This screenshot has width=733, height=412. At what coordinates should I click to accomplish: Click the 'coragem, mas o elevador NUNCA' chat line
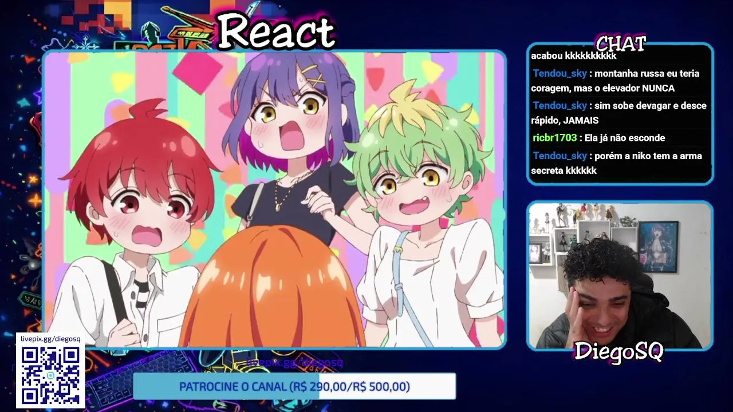(602, 88)
